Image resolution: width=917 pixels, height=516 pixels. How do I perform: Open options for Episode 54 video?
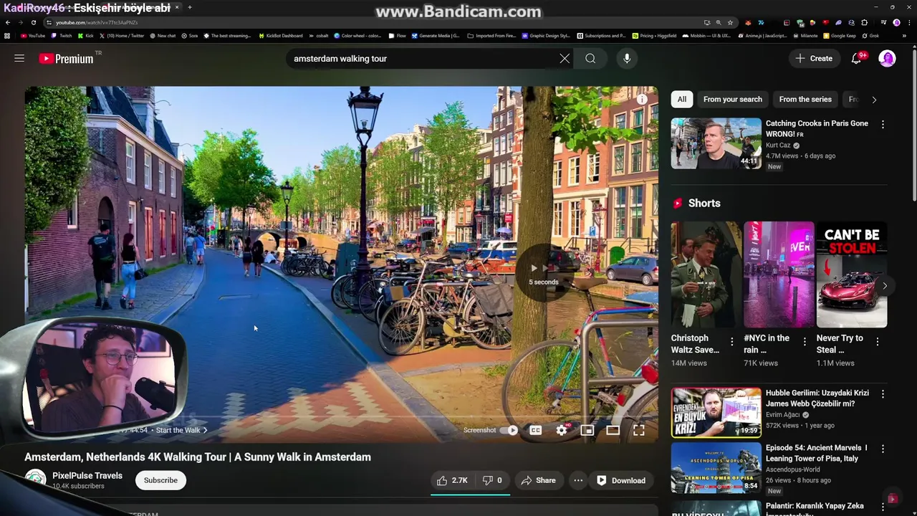(x=883, y=449)
